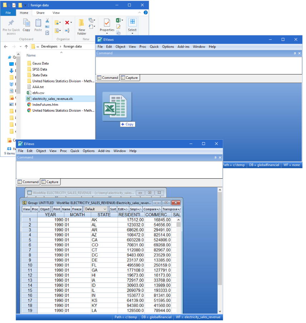Click the Rename icon in Organise group
This screenshot has height=323, width=306.
pyautogui.click(x=67, y=30)
